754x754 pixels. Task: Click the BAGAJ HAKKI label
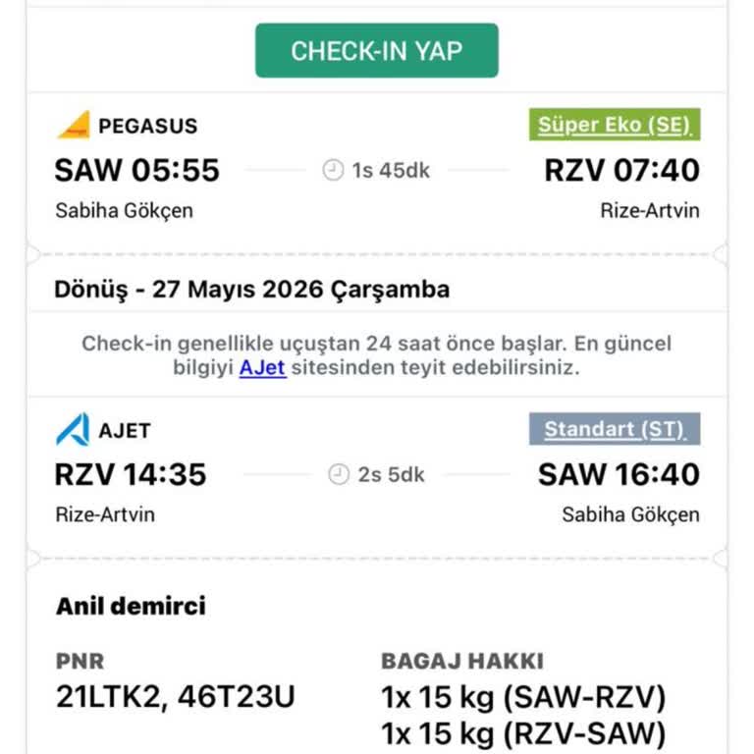(462, 661)
